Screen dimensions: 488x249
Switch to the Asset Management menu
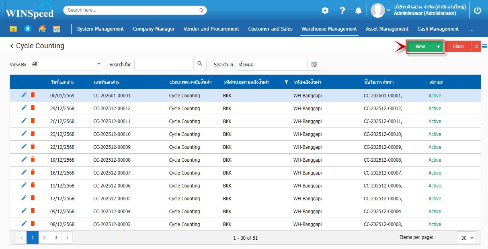click(387, 29)
